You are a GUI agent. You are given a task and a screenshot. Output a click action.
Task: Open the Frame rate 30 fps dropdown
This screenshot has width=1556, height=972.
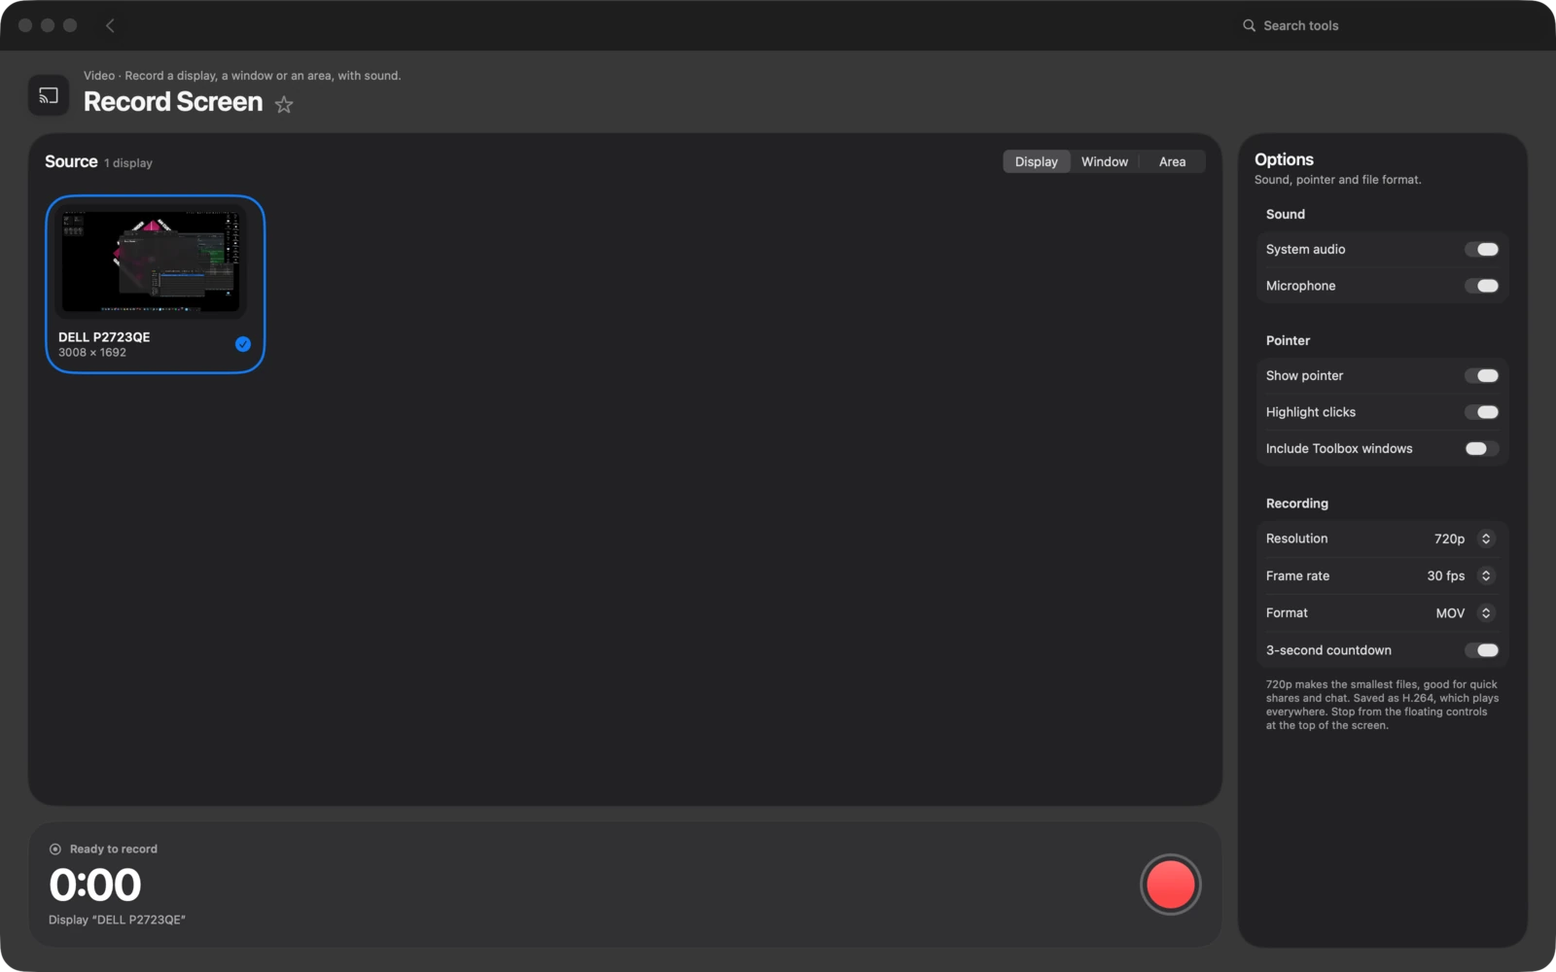click(1459, 575)
